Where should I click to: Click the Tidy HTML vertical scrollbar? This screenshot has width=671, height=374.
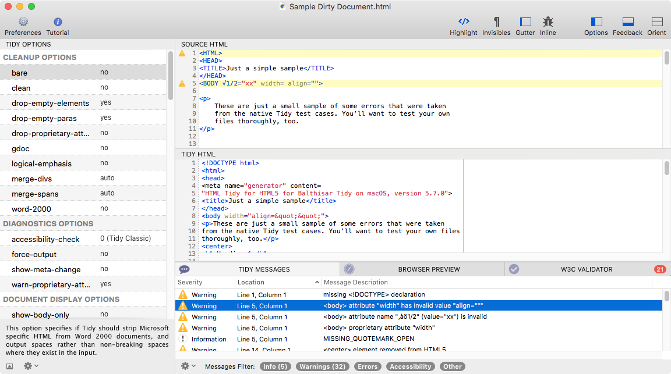[x=667, y=168]
